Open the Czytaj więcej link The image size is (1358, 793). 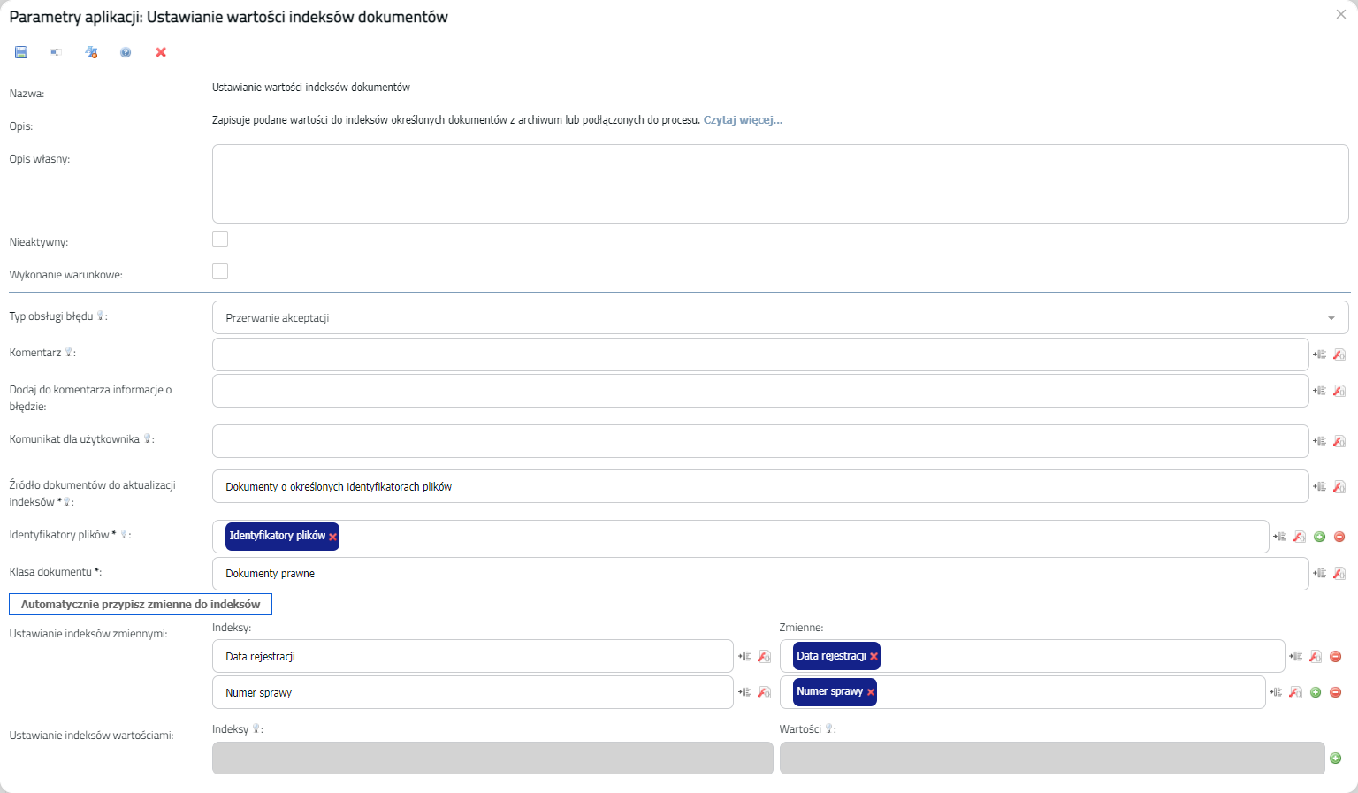743,120
